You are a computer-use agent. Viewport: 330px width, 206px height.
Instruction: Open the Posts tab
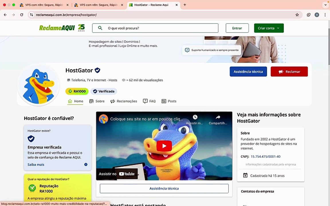169,101
